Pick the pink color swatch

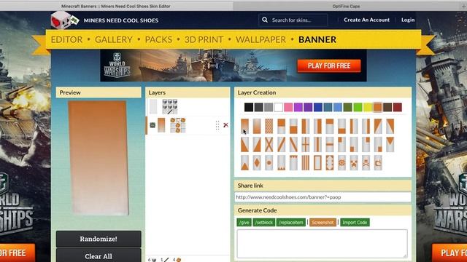[x=288, y=107]
